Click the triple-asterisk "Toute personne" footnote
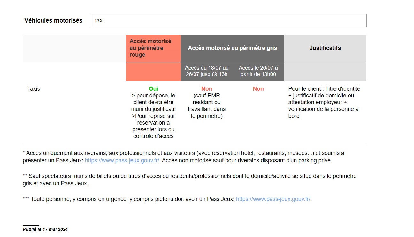 tap(129, 199)
